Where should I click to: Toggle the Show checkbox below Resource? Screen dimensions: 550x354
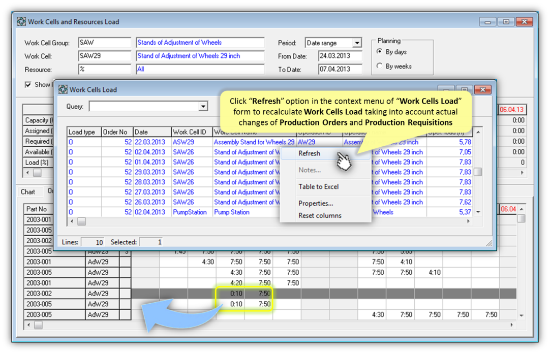[x=28, y=84]
